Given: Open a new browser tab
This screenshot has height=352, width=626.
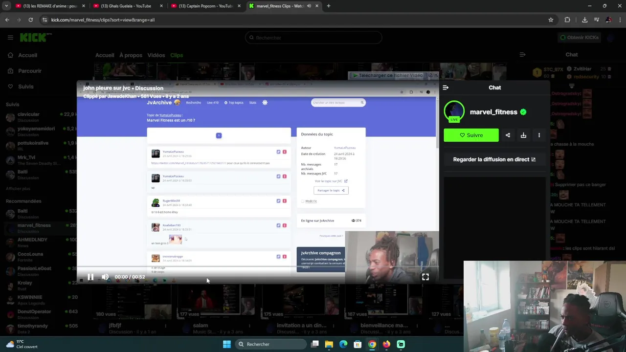Looking at the screenshot, I should tap(329, 6).
